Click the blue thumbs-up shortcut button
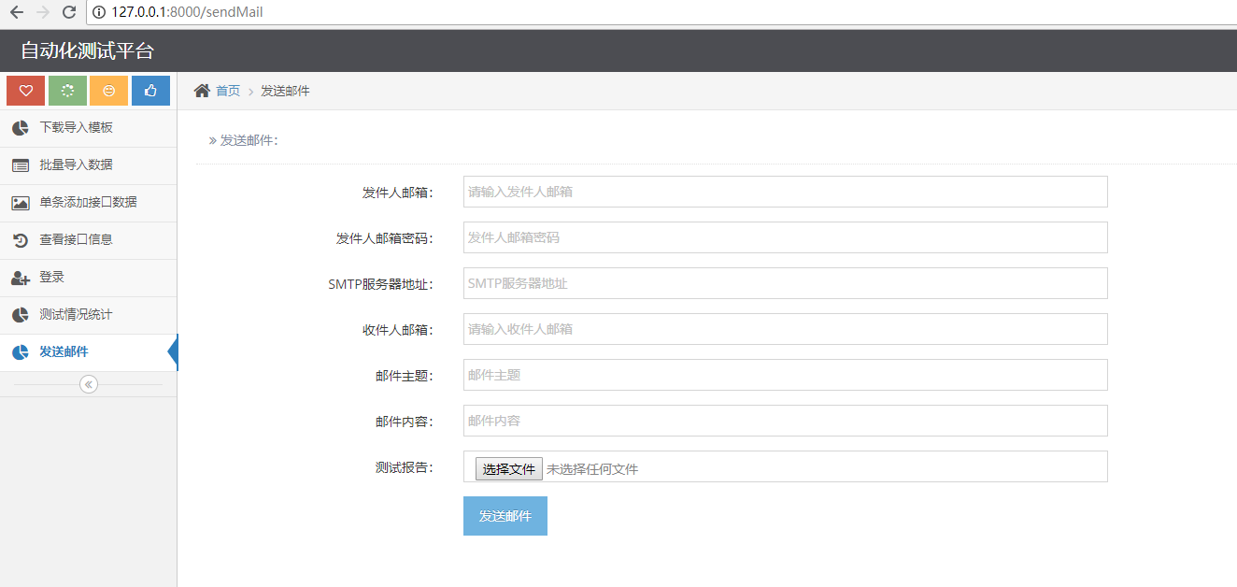This screenshot has height=587, width=1237. tap(150, 91)
